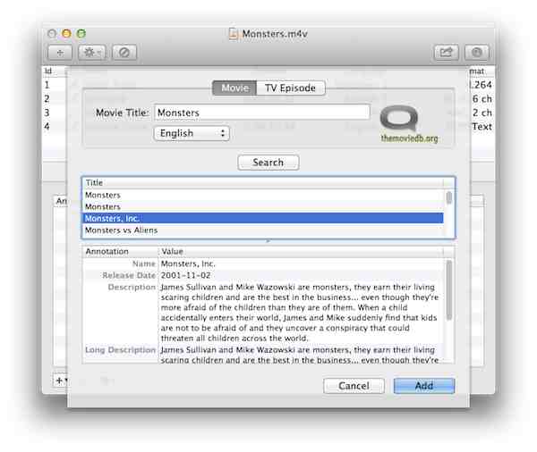The image size is (537, 452).
Task: Click the yellow minimize window button
Action: pyautogui.click(x=66, y=34)
